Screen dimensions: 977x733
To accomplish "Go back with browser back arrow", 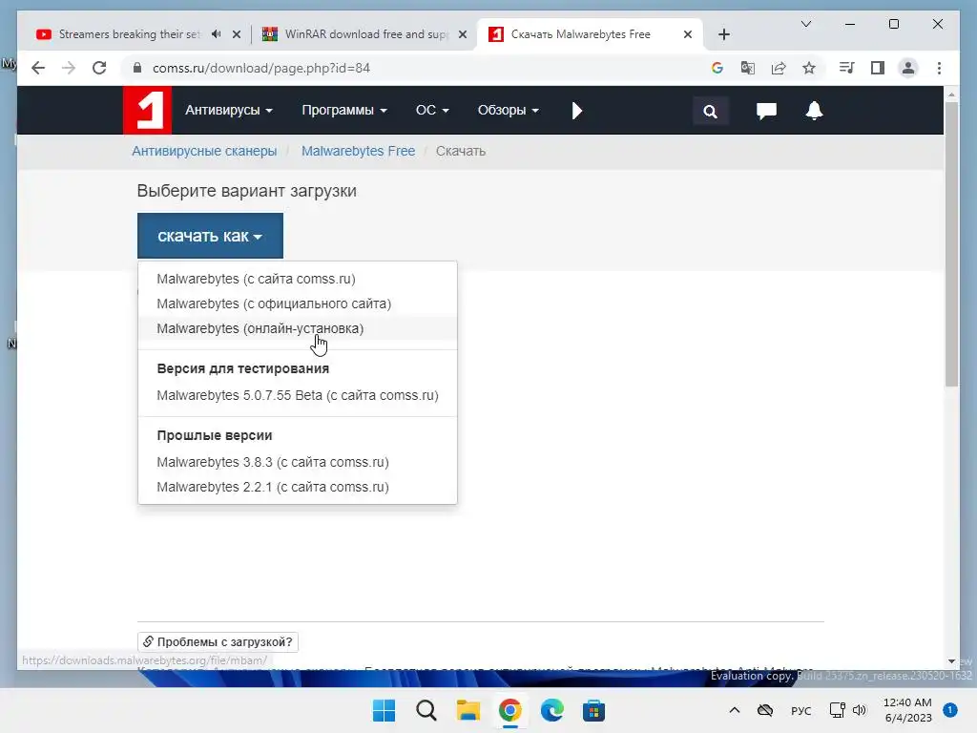I will click(x=38, y=68).
